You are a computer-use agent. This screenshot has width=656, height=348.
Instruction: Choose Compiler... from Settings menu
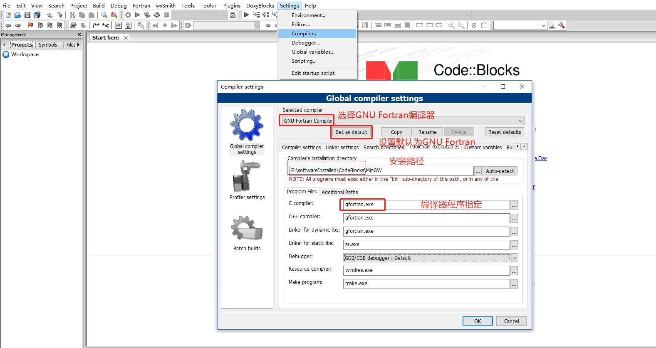[x=317, y=34]
